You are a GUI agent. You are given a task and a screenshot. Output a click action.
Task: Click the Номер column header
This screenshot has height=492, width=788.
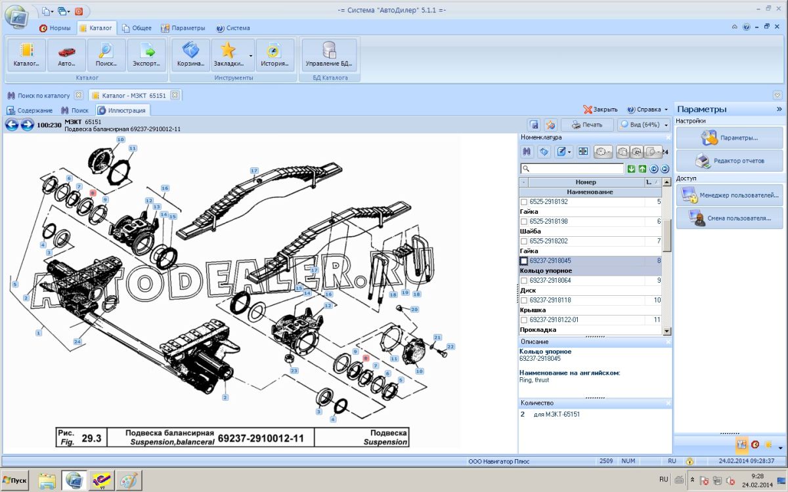pyautogui.click(x=586, y=182)
